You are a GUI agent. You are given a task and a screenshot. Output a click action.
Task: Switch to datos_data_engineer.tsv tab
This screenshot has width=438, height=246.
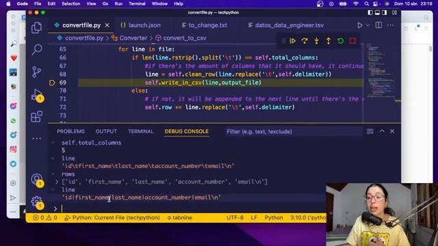click(x=286, y=25)
